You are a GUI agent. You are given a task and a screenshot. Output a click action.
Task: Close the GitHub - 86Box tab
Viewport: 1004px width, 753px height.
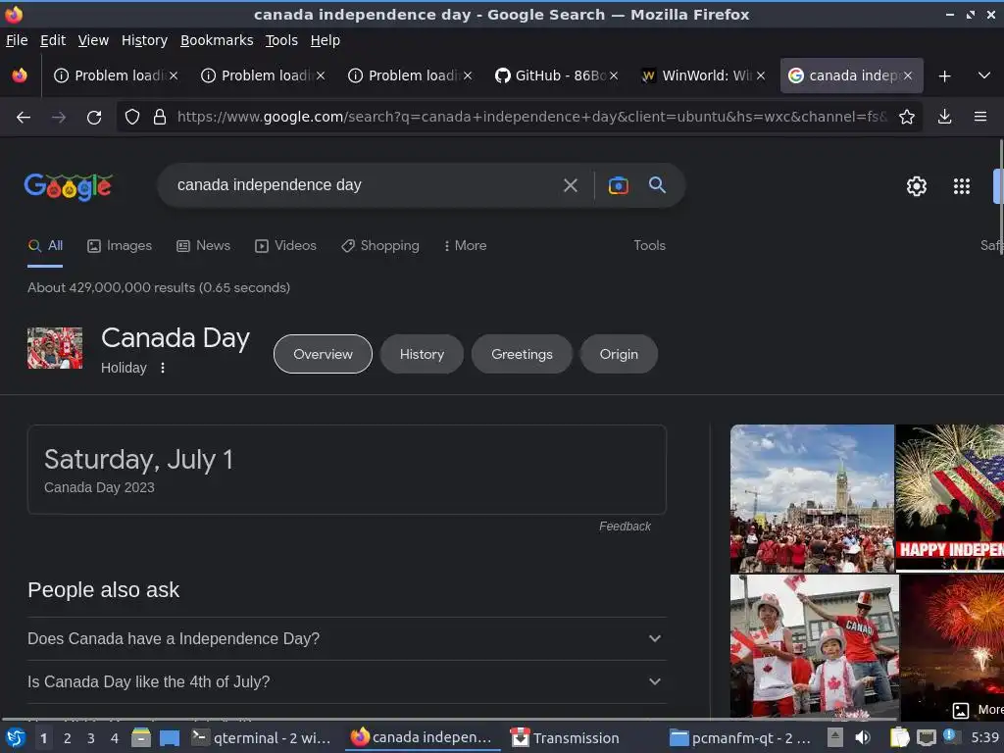click(614, 75)
